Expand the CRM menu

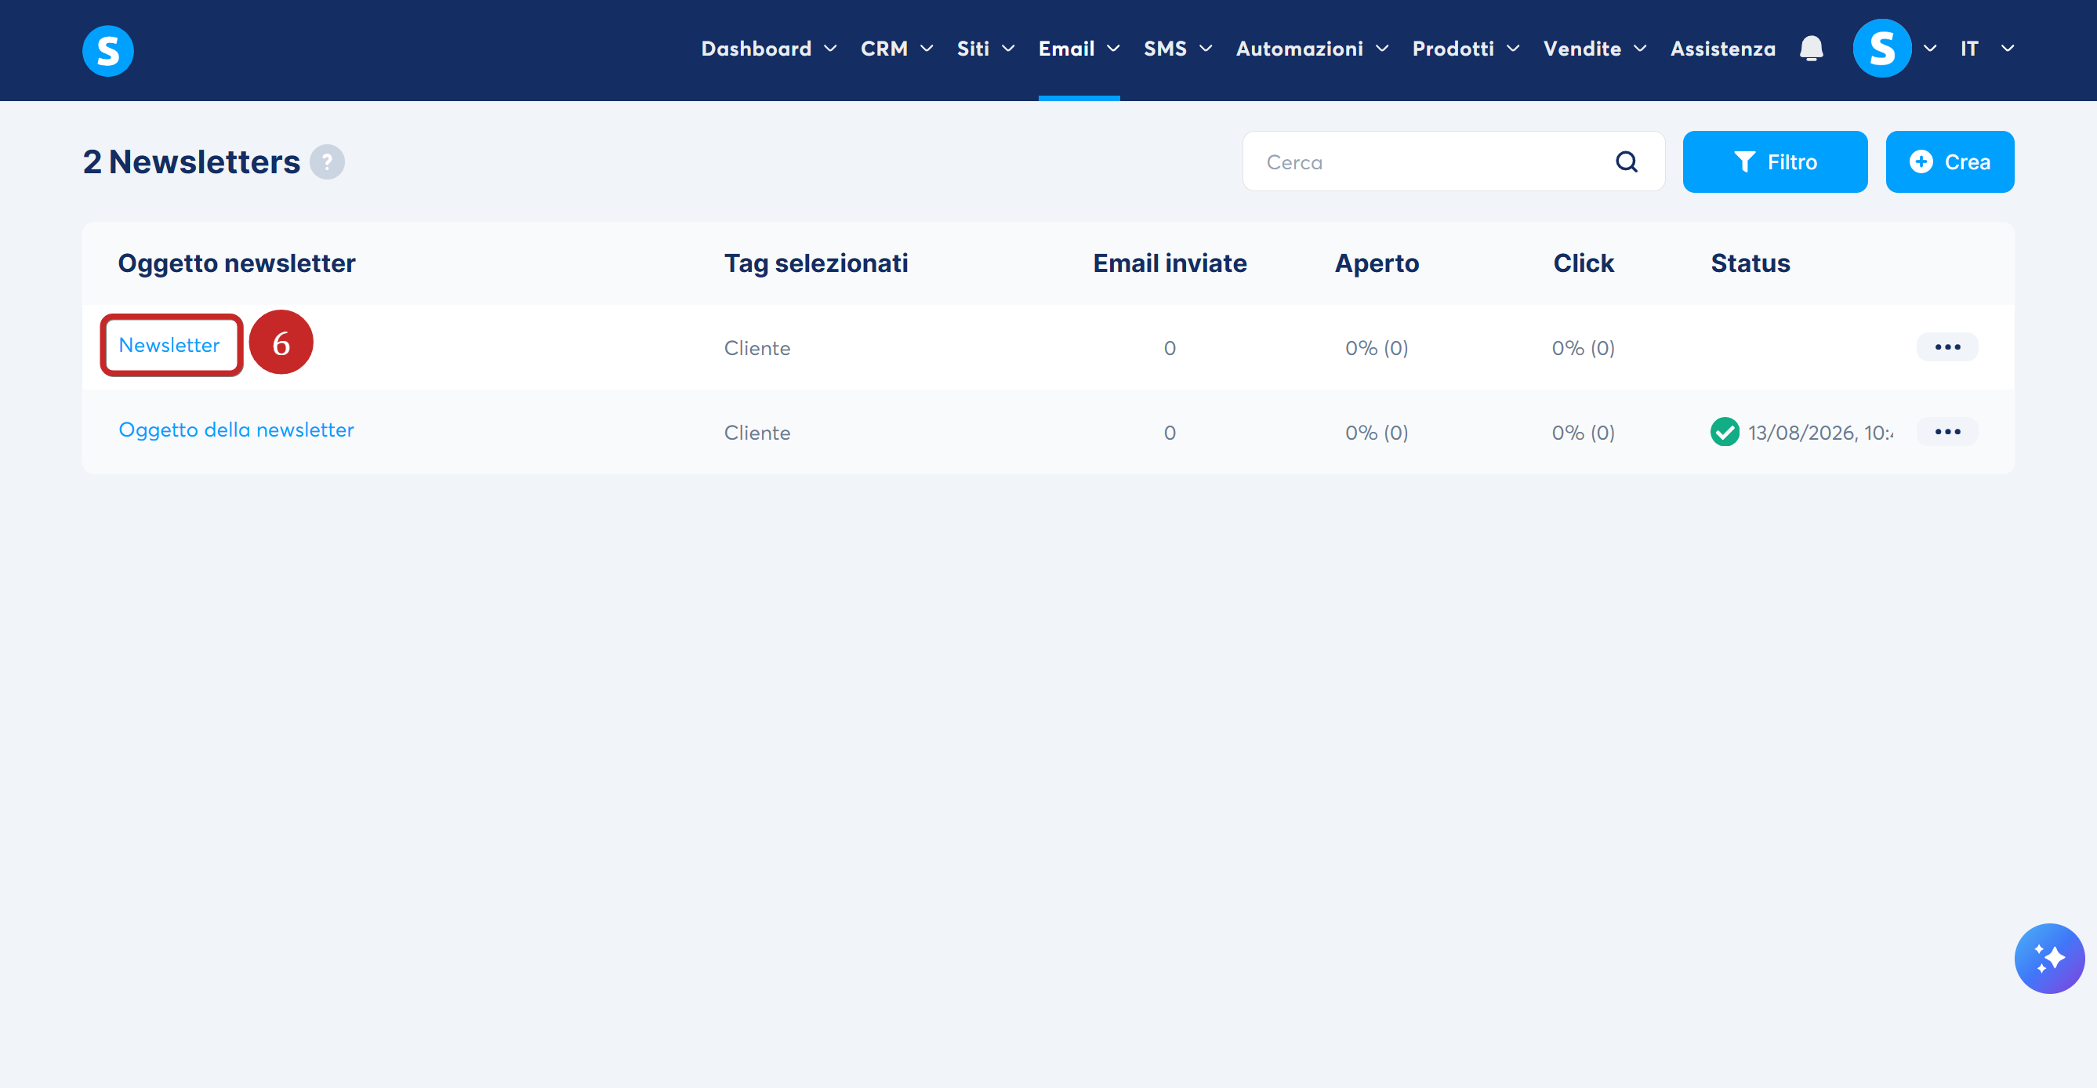click(x=897, y=49)
